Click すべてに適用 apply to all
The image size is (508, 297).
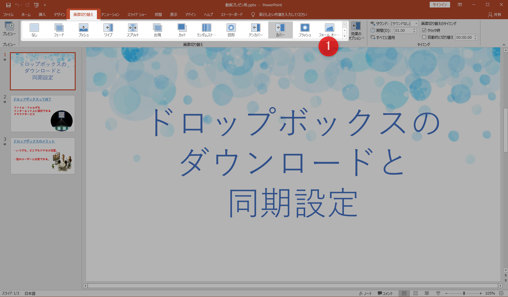pos(383,37)
